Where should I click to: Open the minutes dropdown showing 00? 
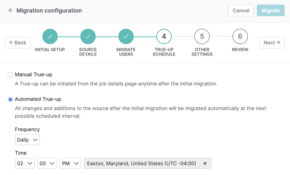pos(47,163)
